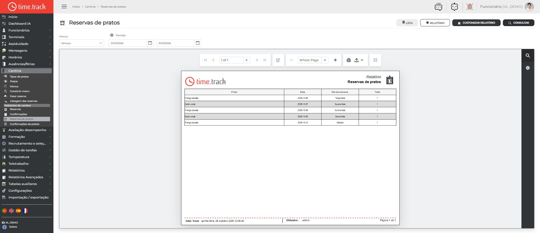Screen dimensions: 540x233
Task: Toggle the hamburger sidebar menu
Action: [x=64, y=6]
